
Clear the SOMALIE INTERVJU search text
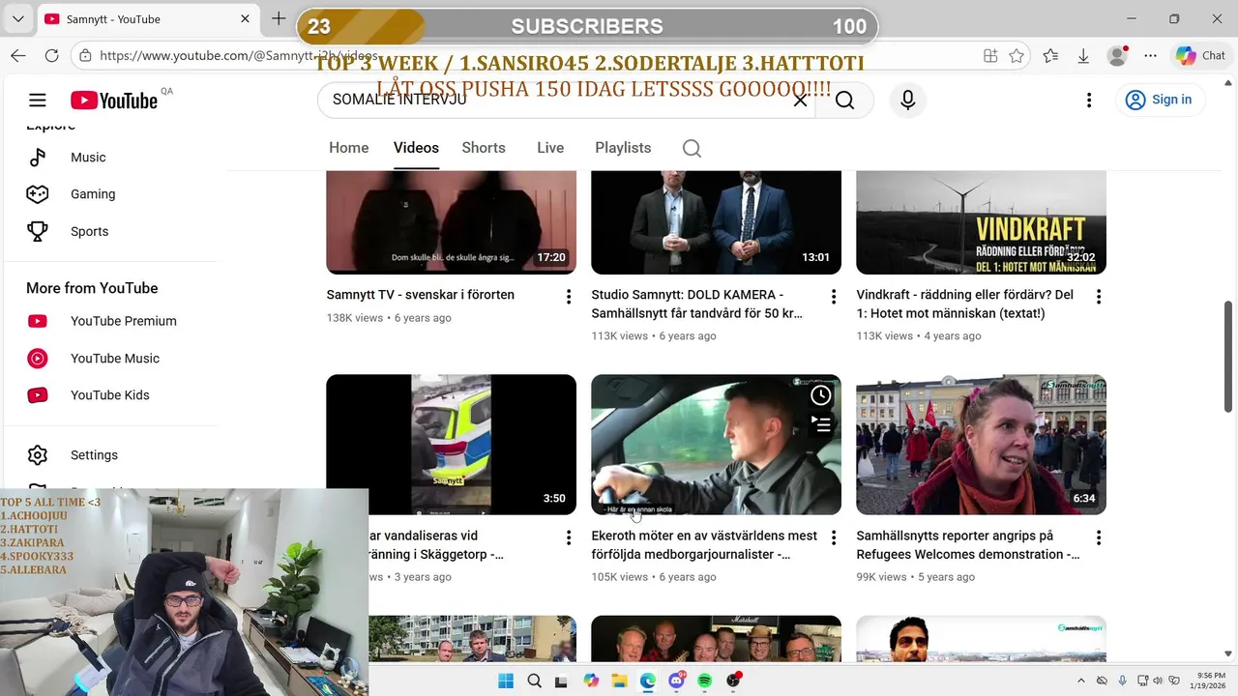tap(800, 100)
